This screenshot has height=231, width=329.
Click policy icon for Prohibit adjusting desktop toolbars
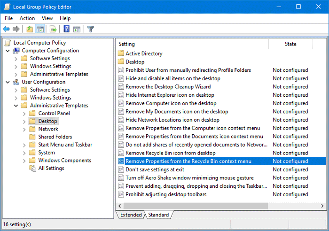tap(121, 194)
